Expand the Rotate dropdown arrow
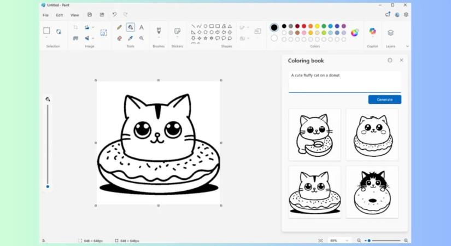 (93, 27)
